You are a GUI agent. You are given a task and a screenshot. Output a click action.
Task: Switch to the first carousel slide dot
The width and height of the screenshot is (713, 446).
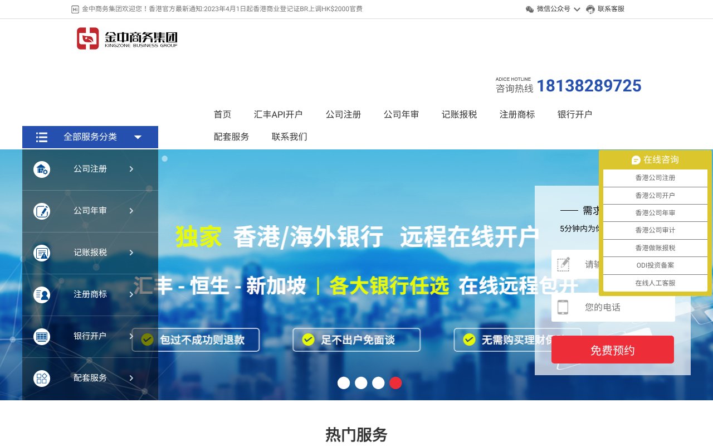click(344, 383)
